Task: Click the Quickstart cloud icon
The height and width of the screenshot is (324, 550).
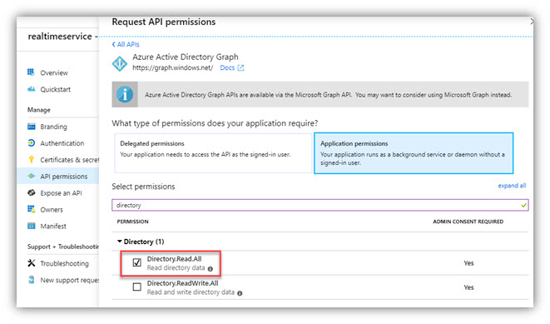Action: coord(32,89)
